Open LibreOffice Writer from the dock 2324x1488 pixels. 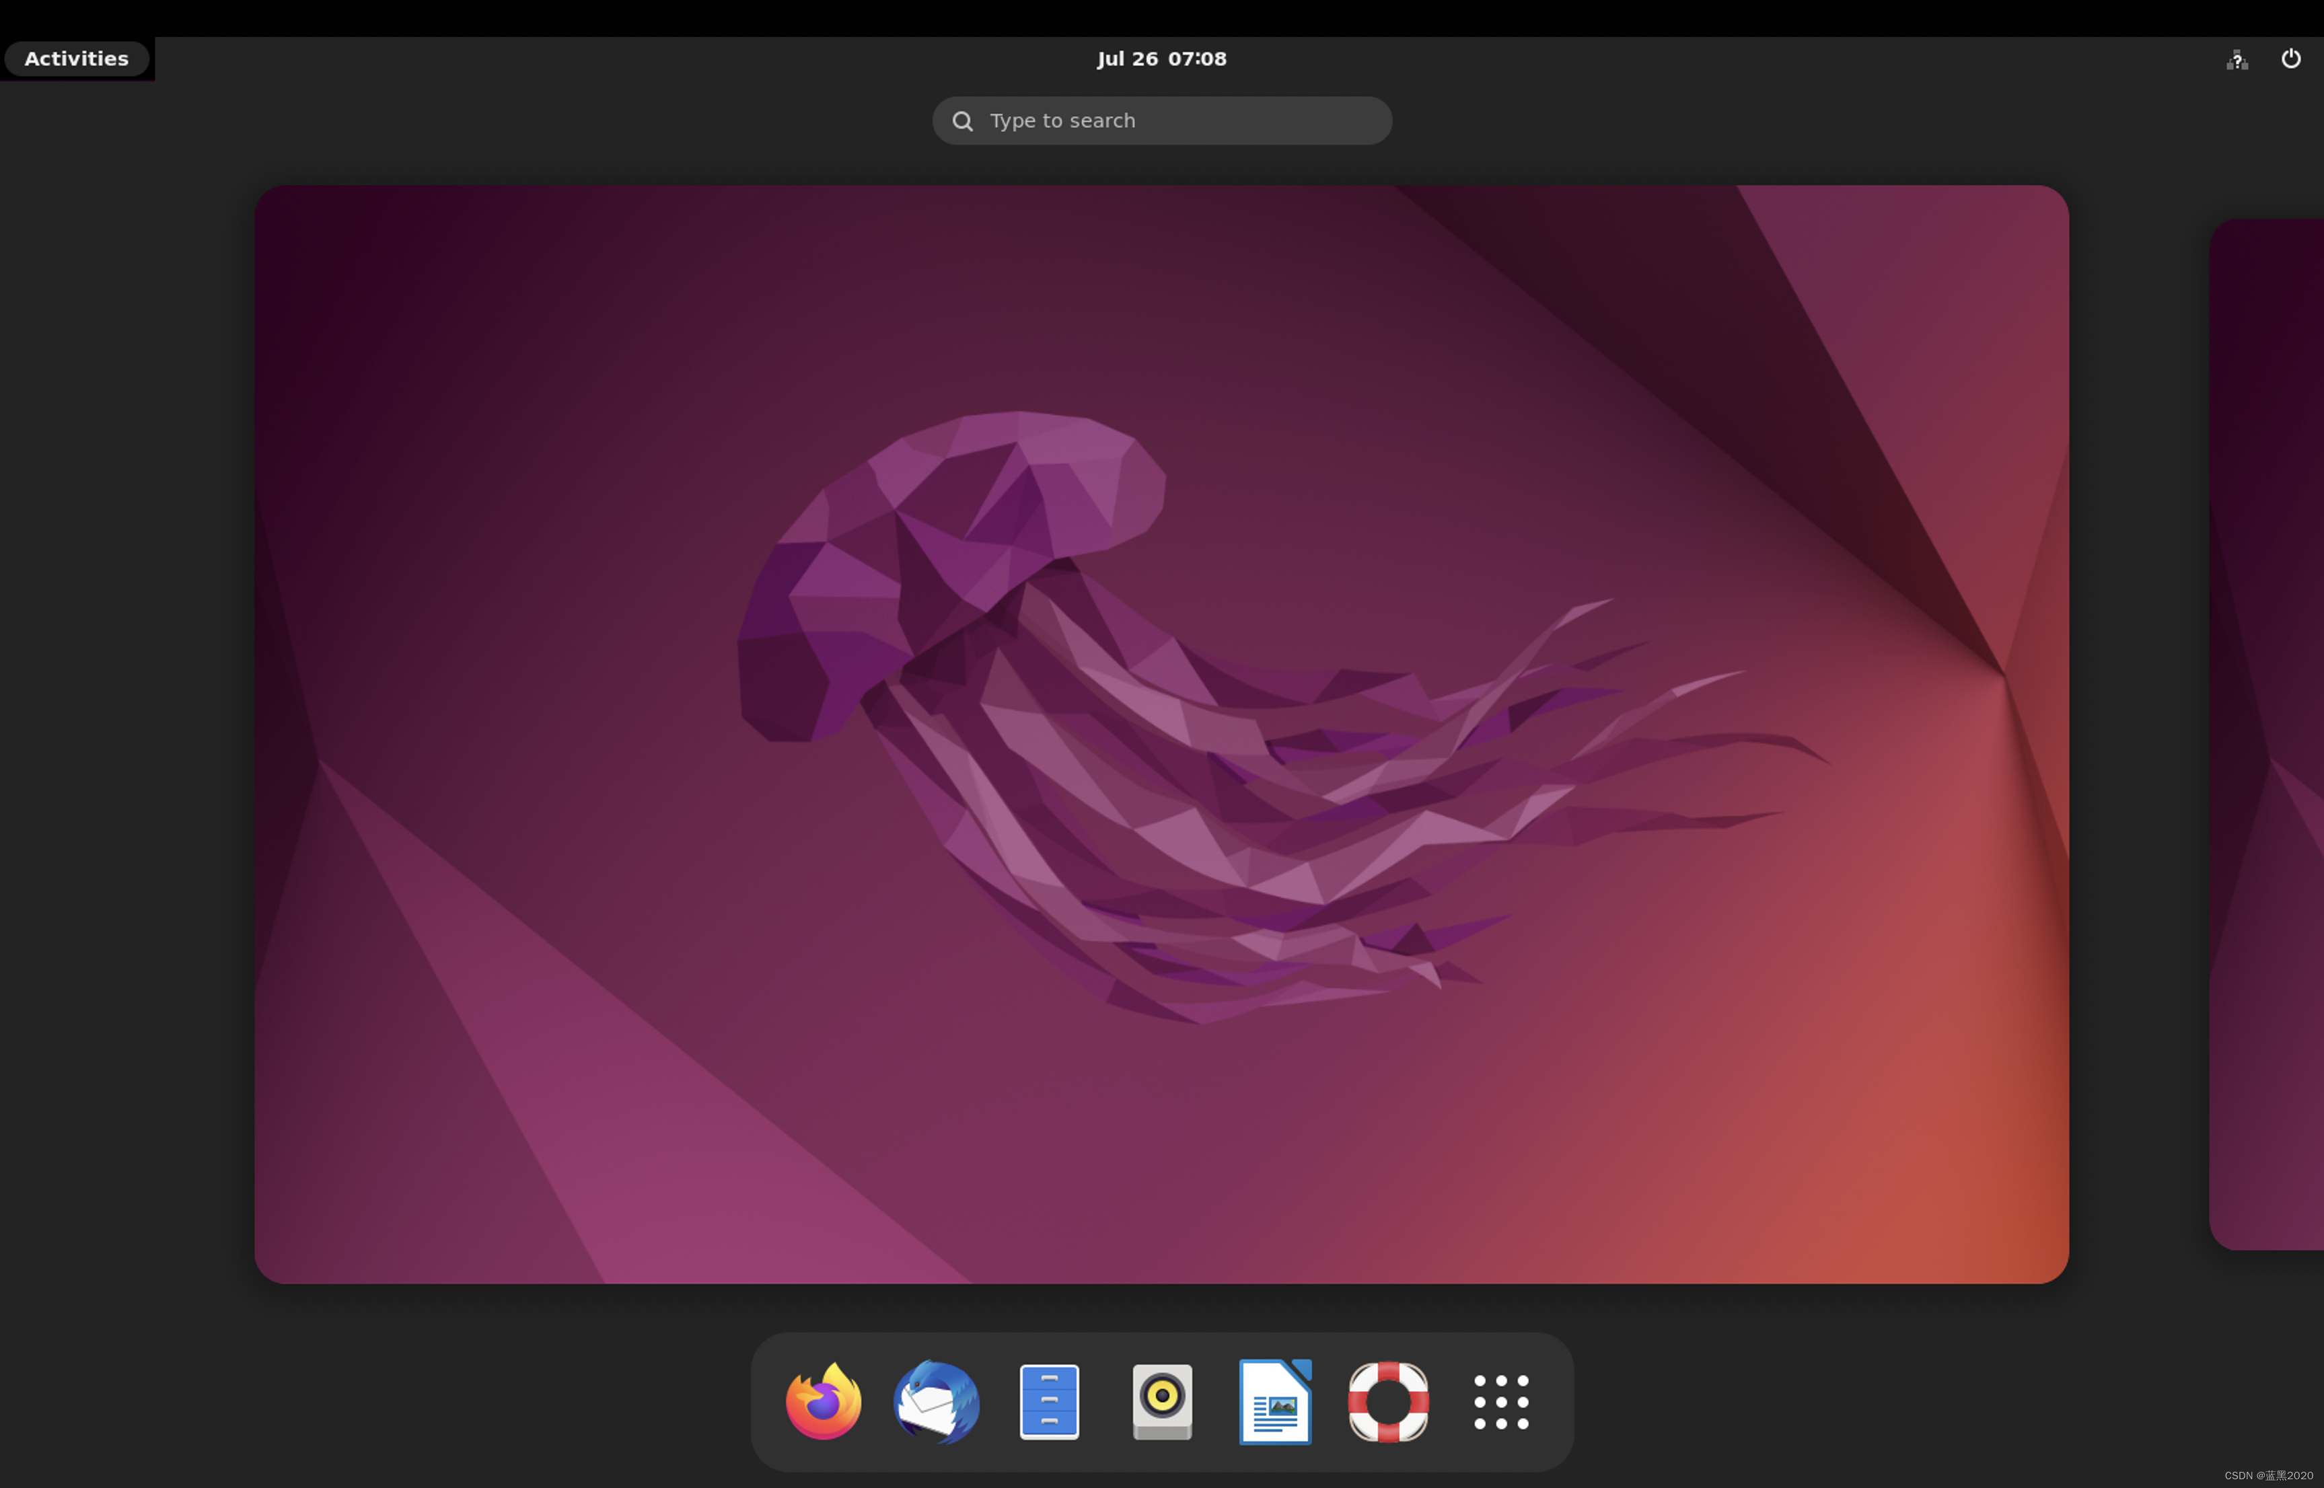(x=1274, y=1401)
